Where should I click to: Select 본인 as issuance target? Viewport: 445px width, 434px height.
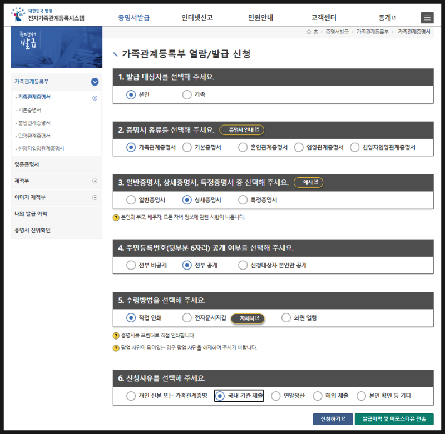click(131, 94)
